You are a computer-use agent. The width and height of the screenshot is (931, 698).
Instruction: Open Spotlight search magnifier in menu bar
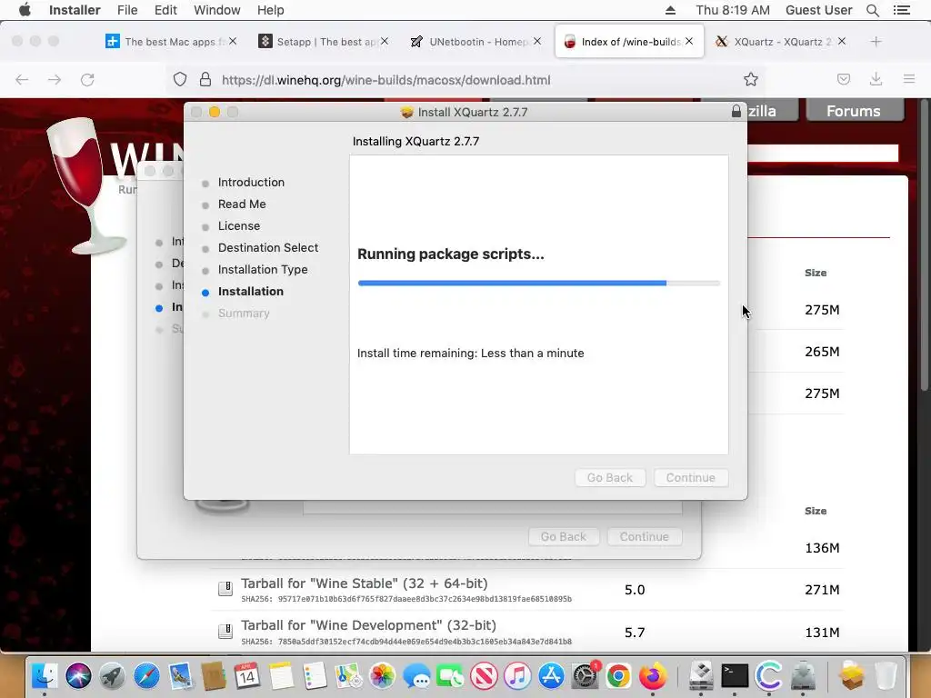(872, 10)
